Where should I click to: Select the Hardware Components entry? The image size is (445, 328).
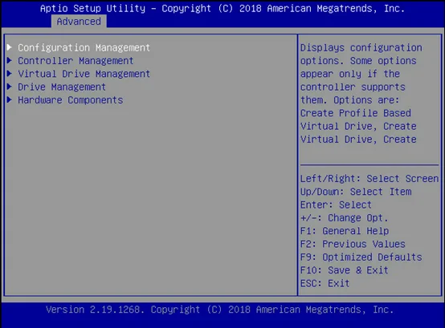(70, 100)
